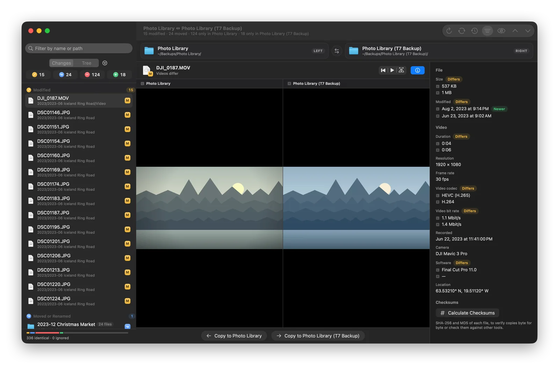559x365 pixels.
Task: Click the Copy to Photo Library button
Action: click(x=234, y=336)
